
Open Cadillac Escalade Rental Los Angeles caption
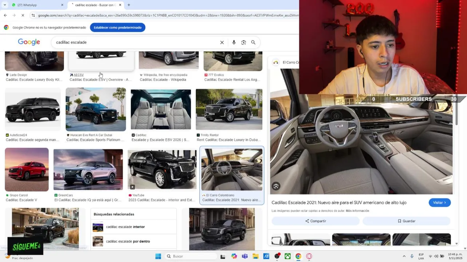pos(232,80)
